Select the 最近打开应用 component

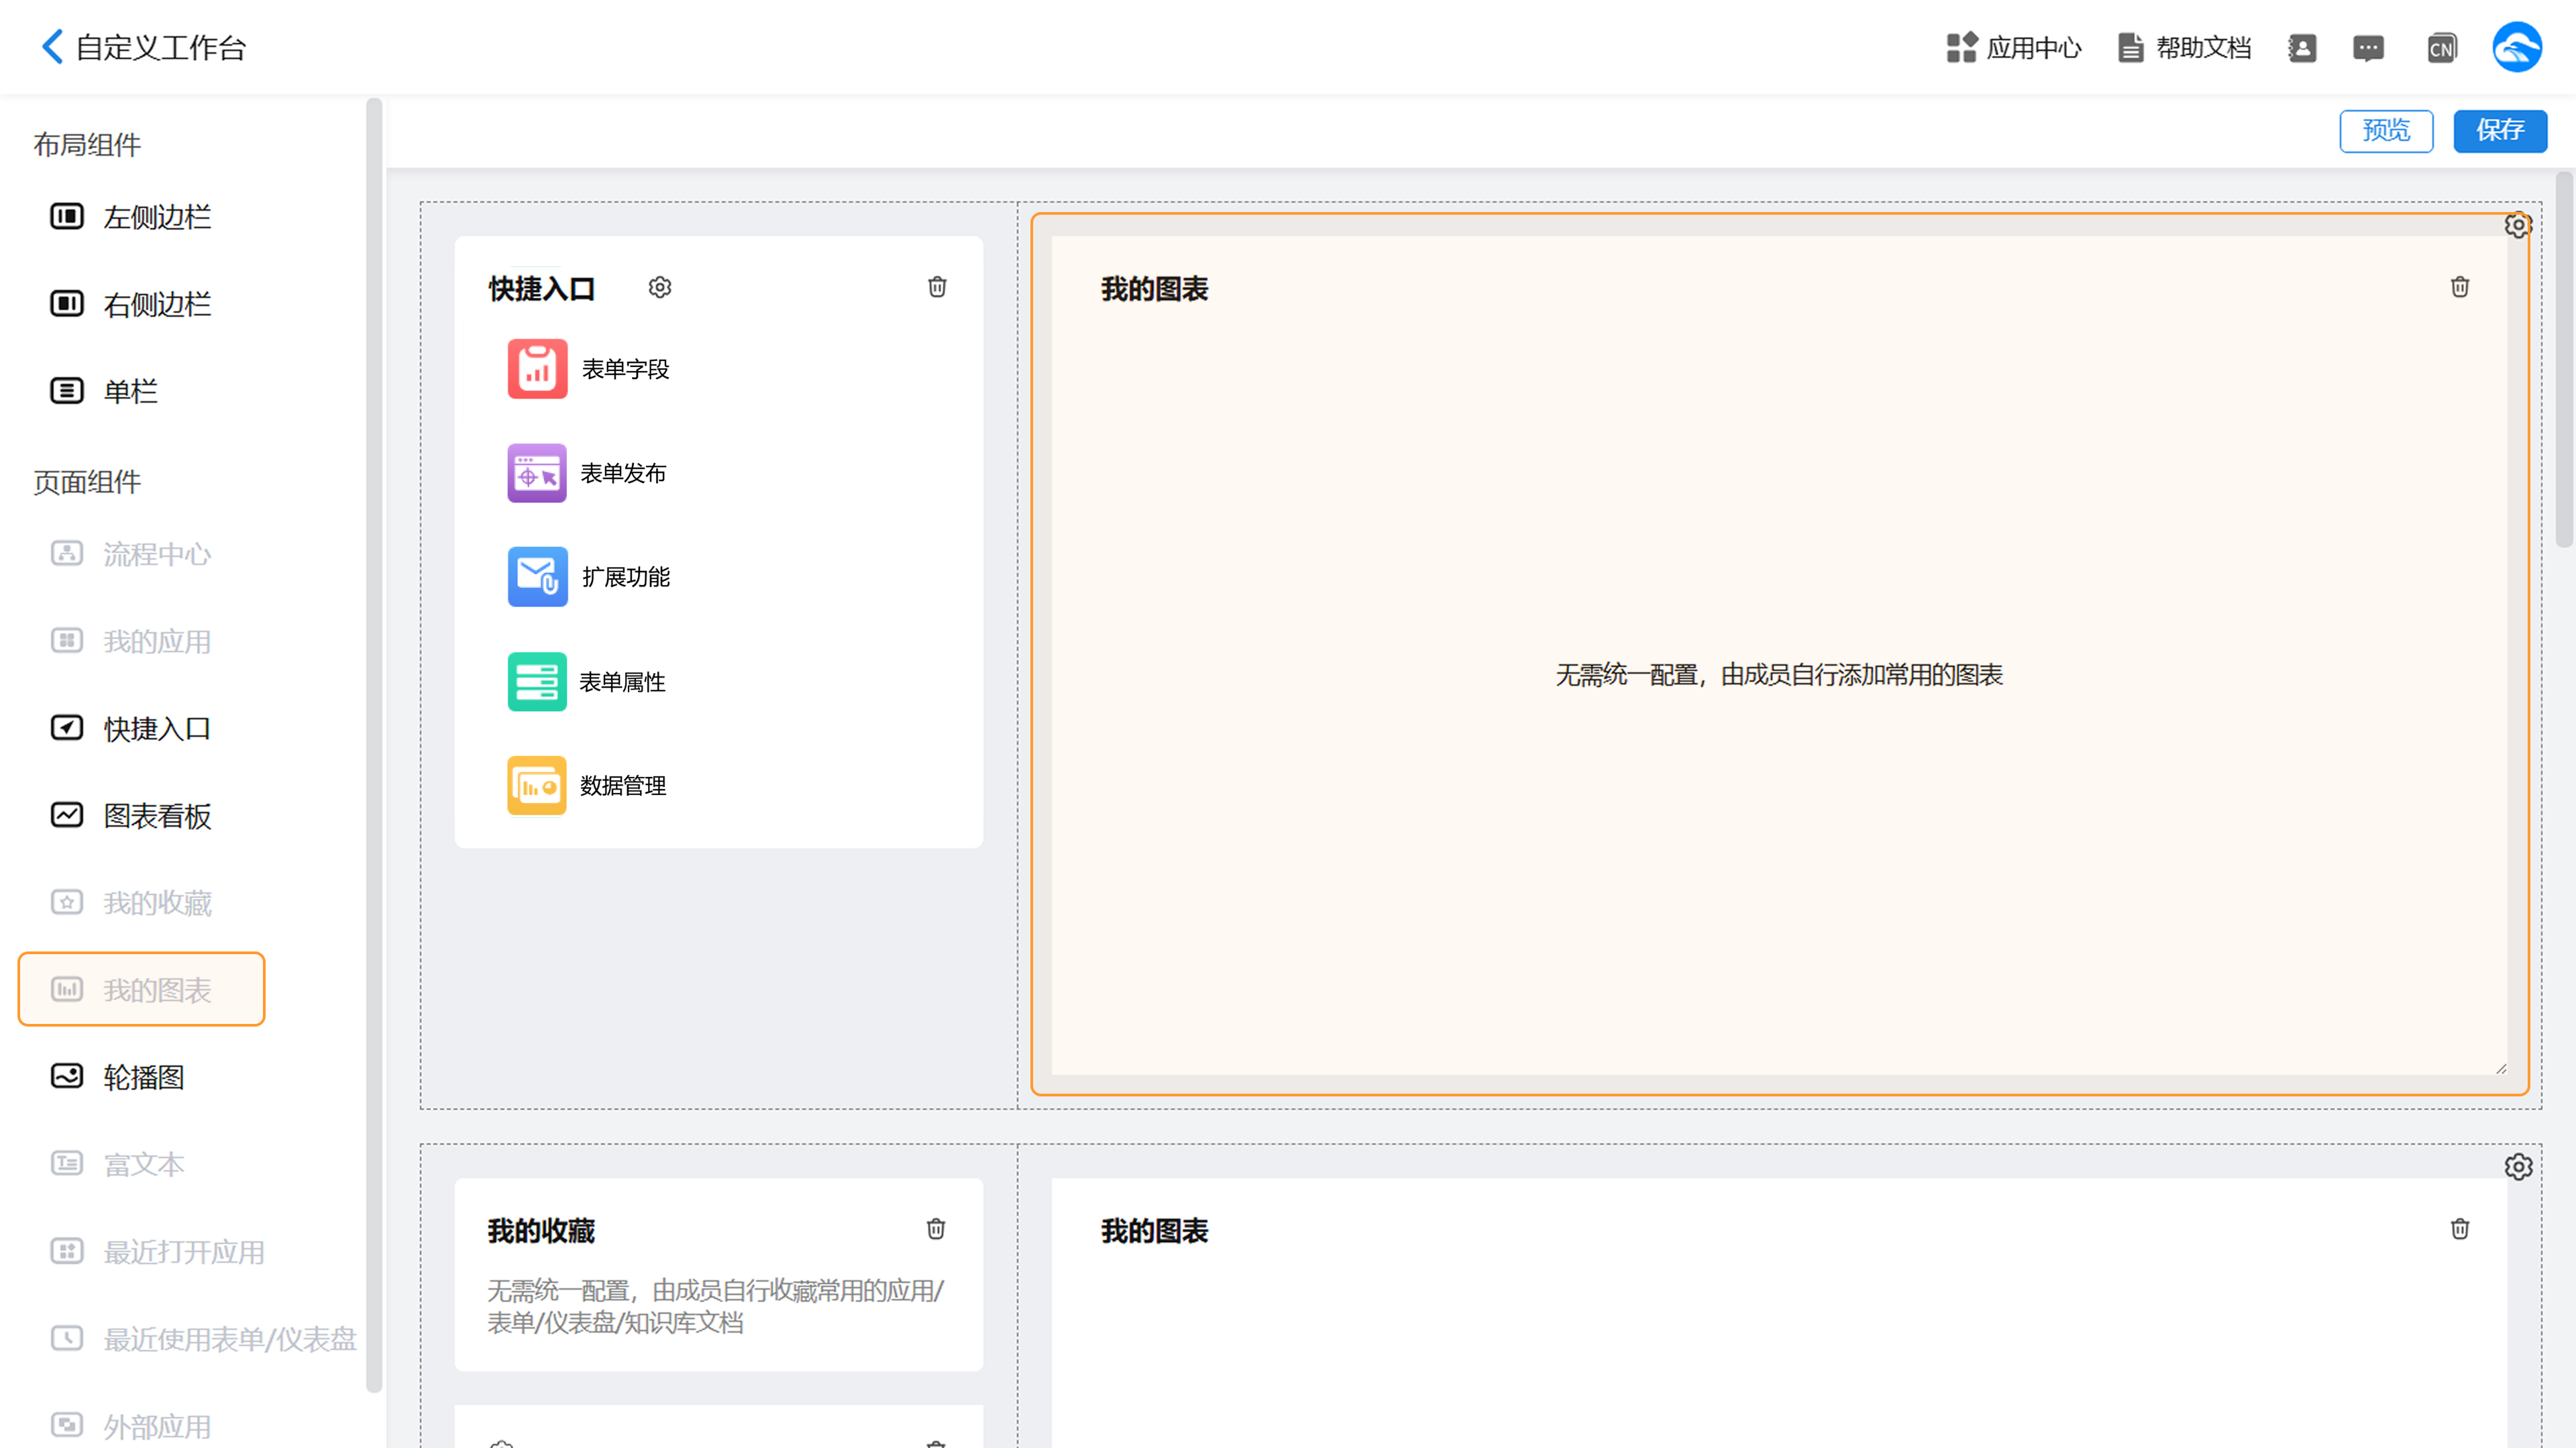tap(157, 1252)
